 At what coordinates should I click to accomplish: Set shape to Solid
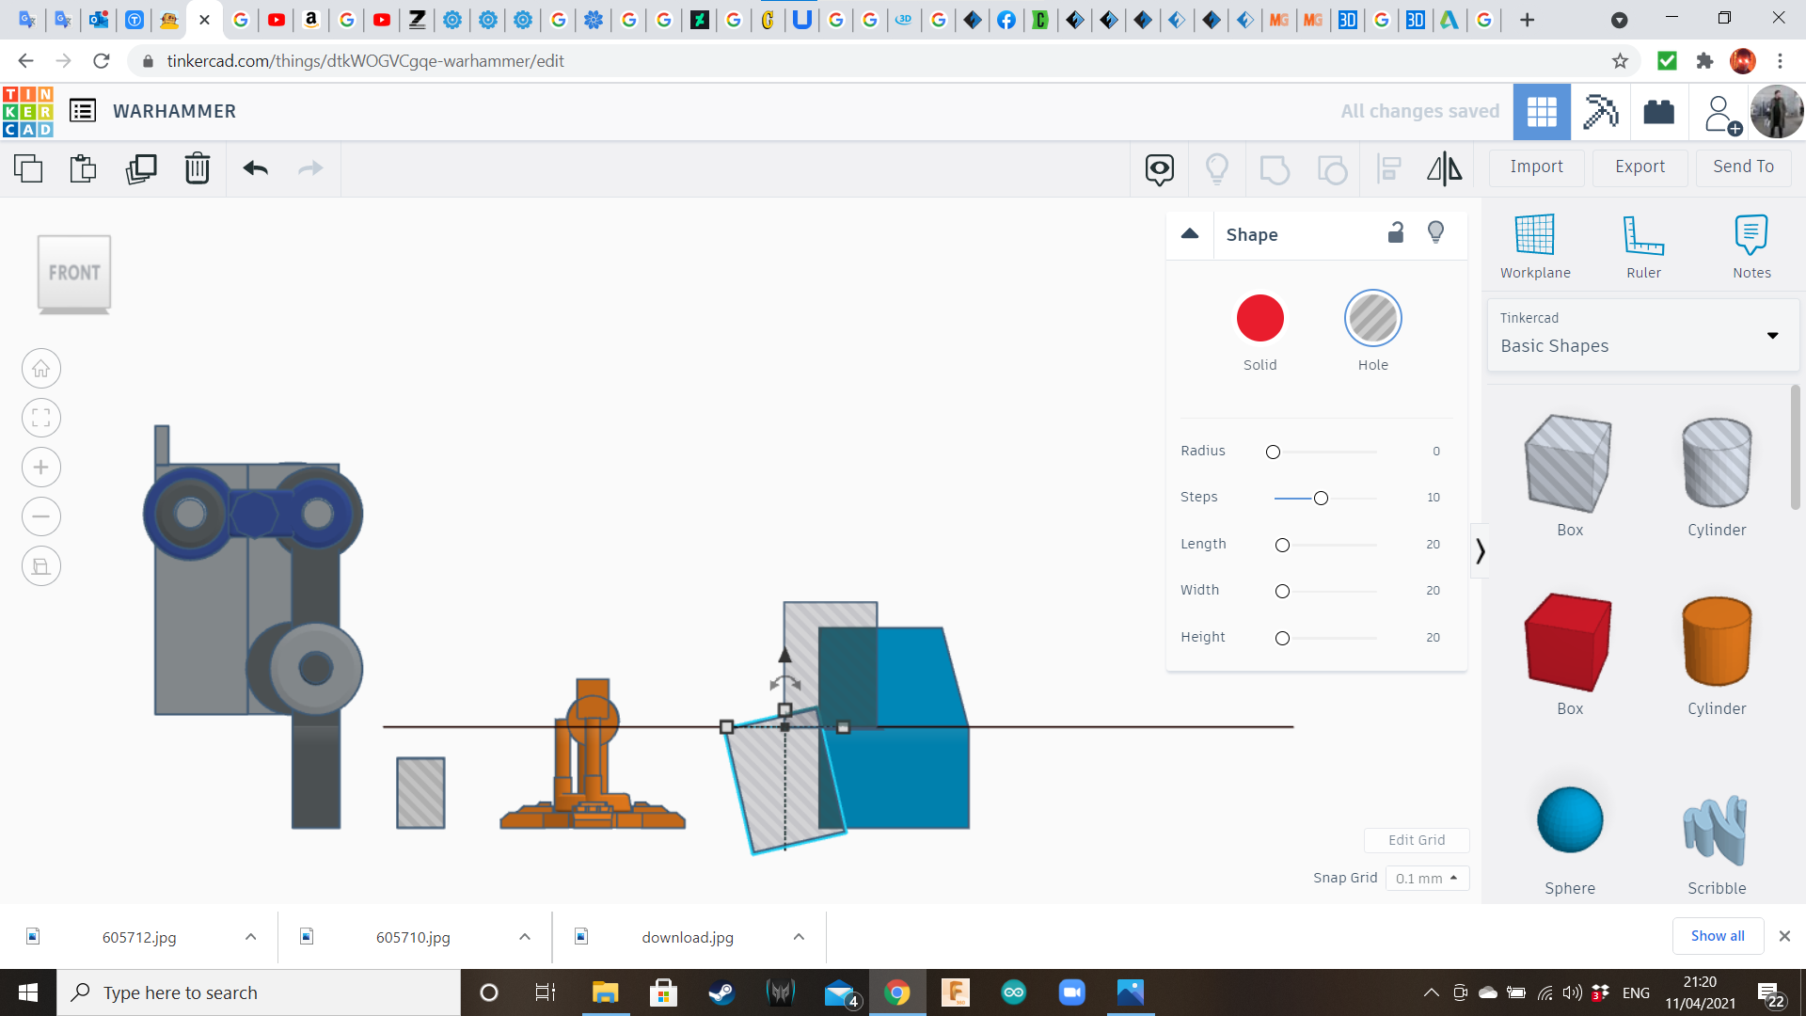click(x=1259, y=319)
